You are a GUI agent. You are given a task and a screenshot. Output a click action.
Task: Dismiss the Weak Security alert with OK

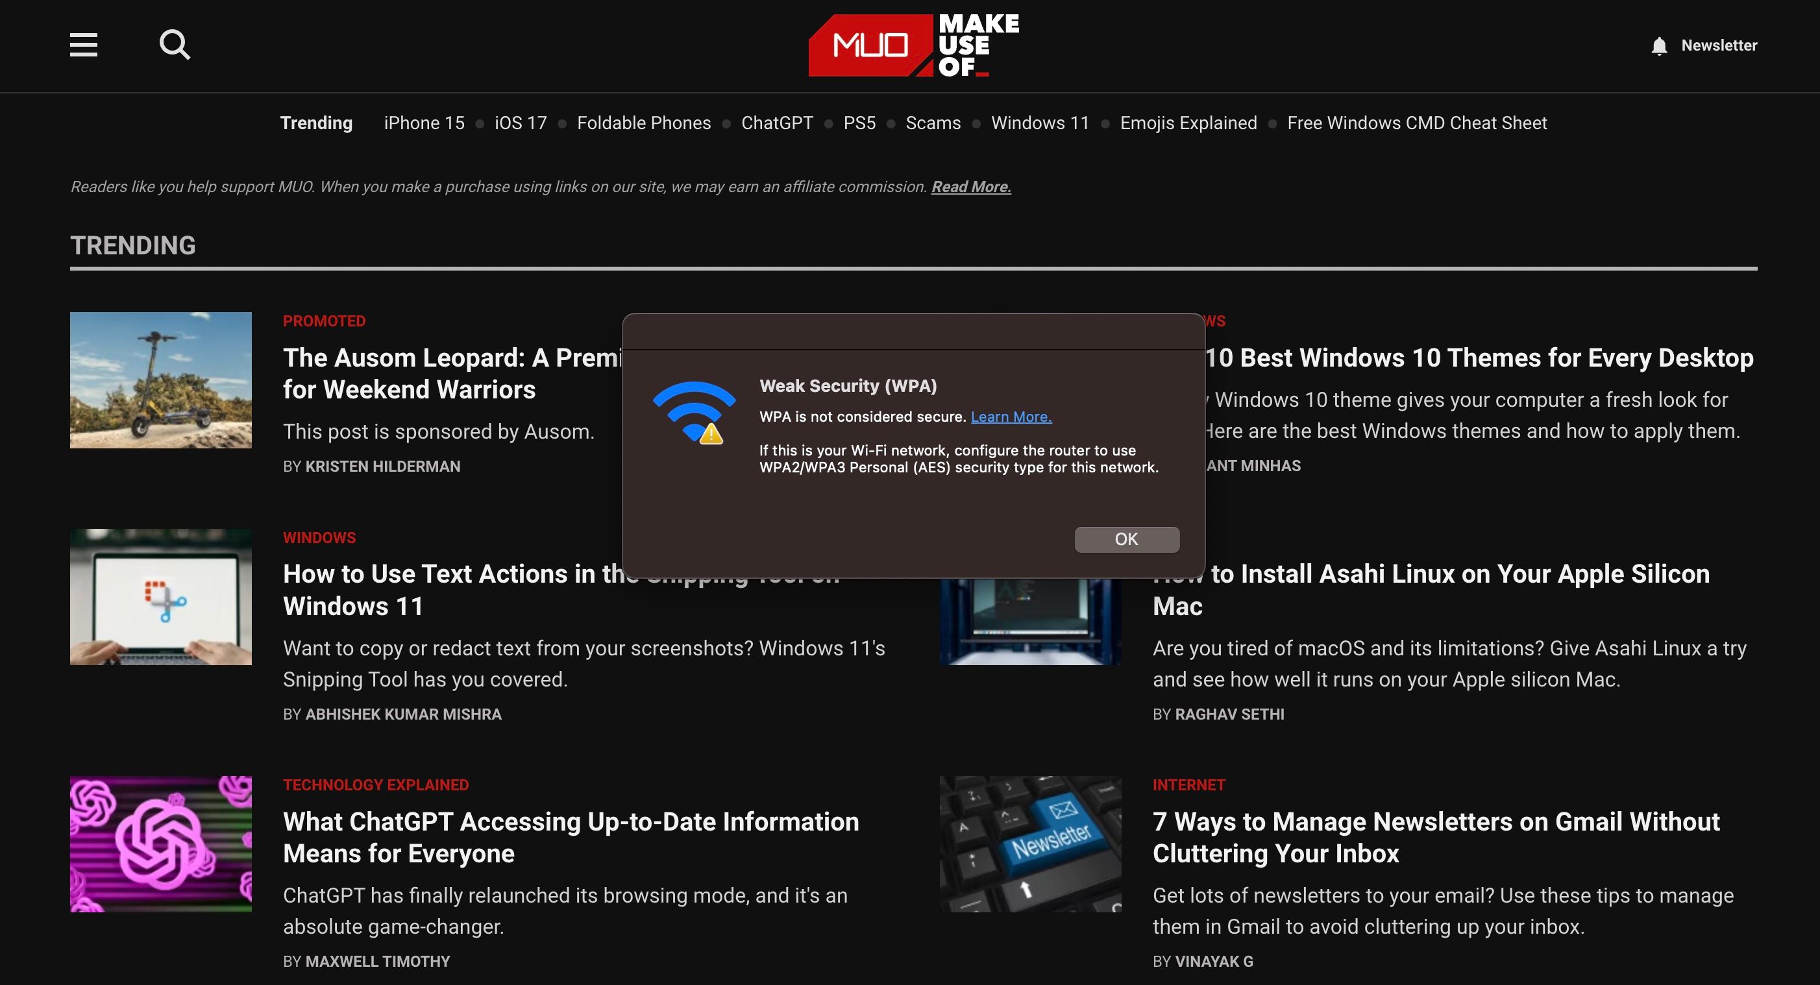coord(1126,539)
